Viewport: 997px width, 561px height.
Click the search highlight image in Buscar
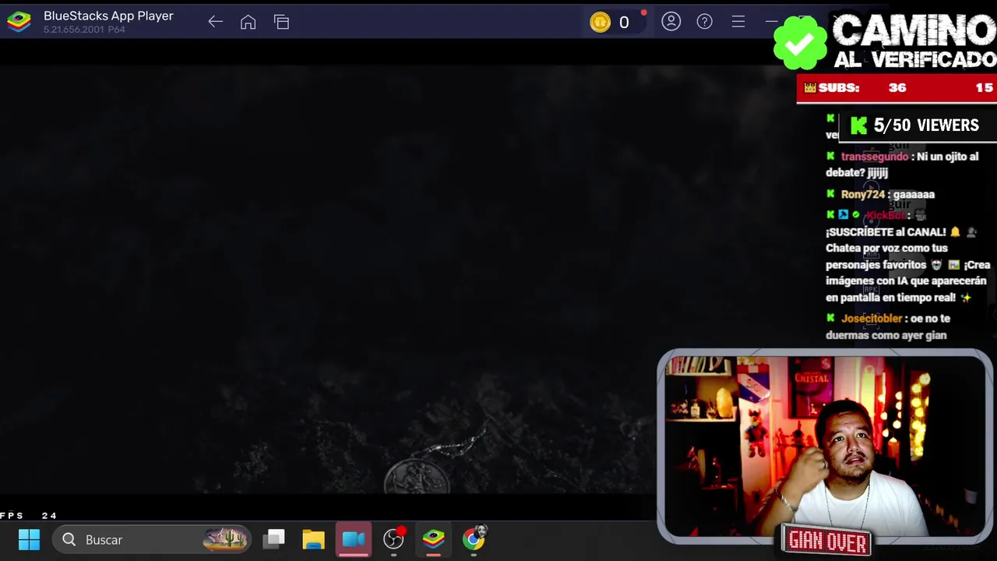click(225, 539)
